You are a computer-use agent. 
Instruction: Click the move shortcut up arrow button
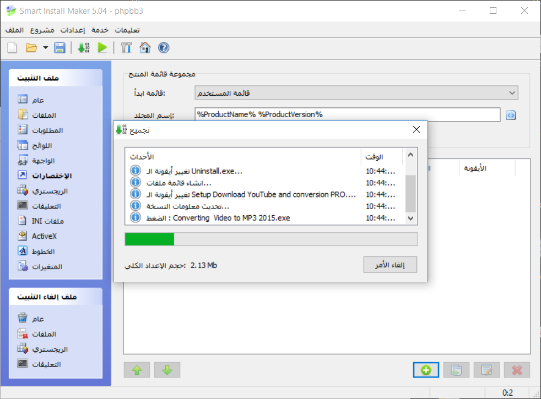(x=137, y=370)
